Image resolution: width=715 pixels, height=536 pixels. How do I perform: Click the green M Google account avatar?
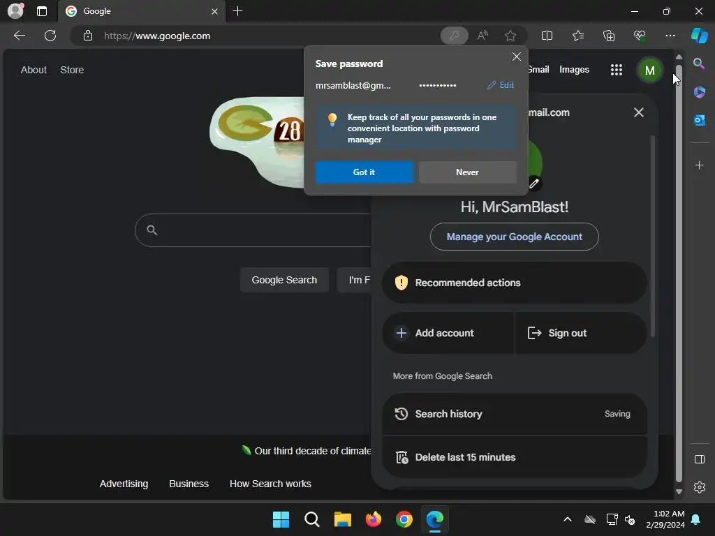[x=650, y=70]
